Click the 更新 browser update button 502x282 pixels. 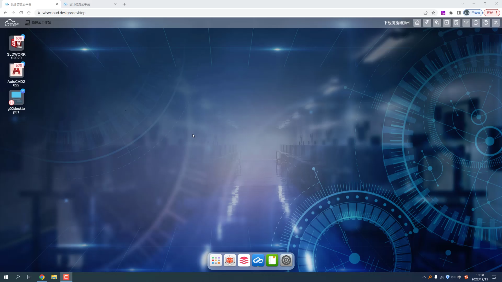(x=492, y=13)
